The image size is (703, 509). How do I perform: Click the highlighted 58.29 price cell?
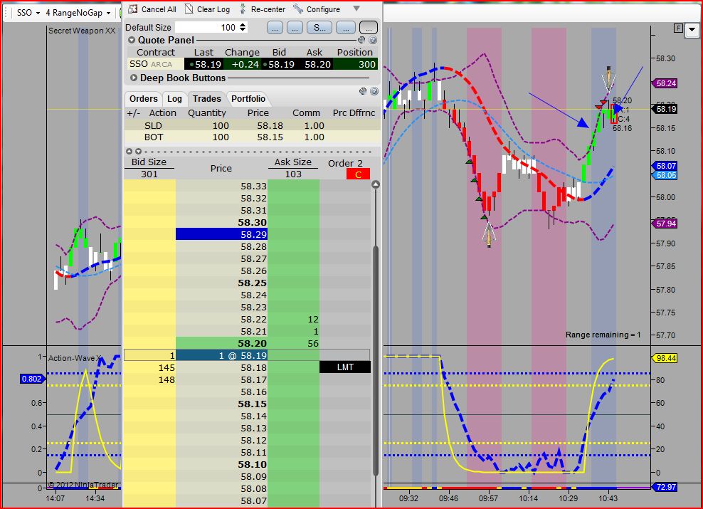click(221, 234)
